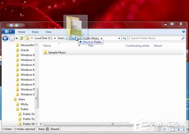Select the Public Mu folder in tree
Viewport: 189px width, 134px height.
tap(29, 124)
